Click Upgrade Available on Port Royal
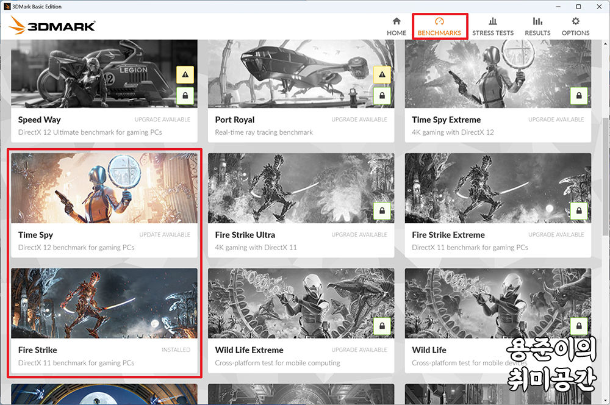The height and width of the screenshot is (405, 610). [x=359, y=120]
